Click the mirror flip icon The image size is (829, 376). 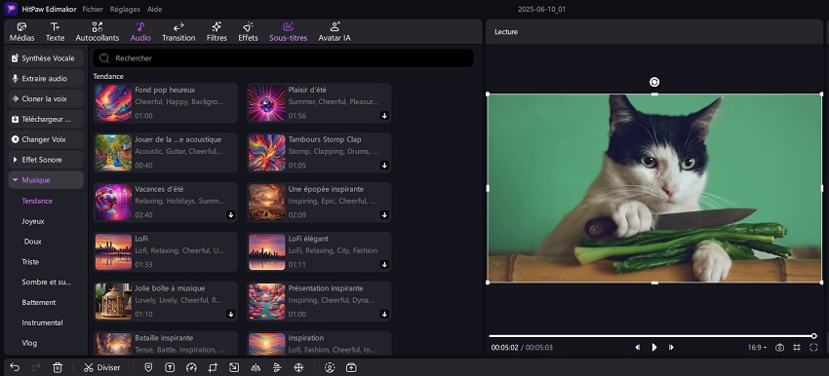(256, 367)
